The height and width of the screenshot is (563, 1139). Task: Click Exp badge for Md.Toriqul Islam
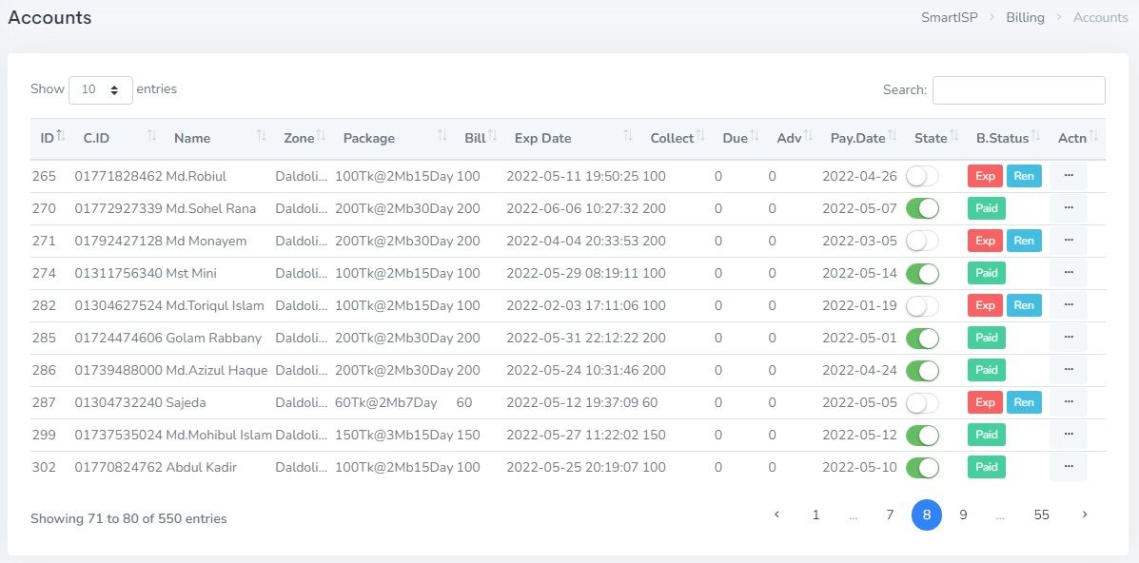tap(985, 305)
